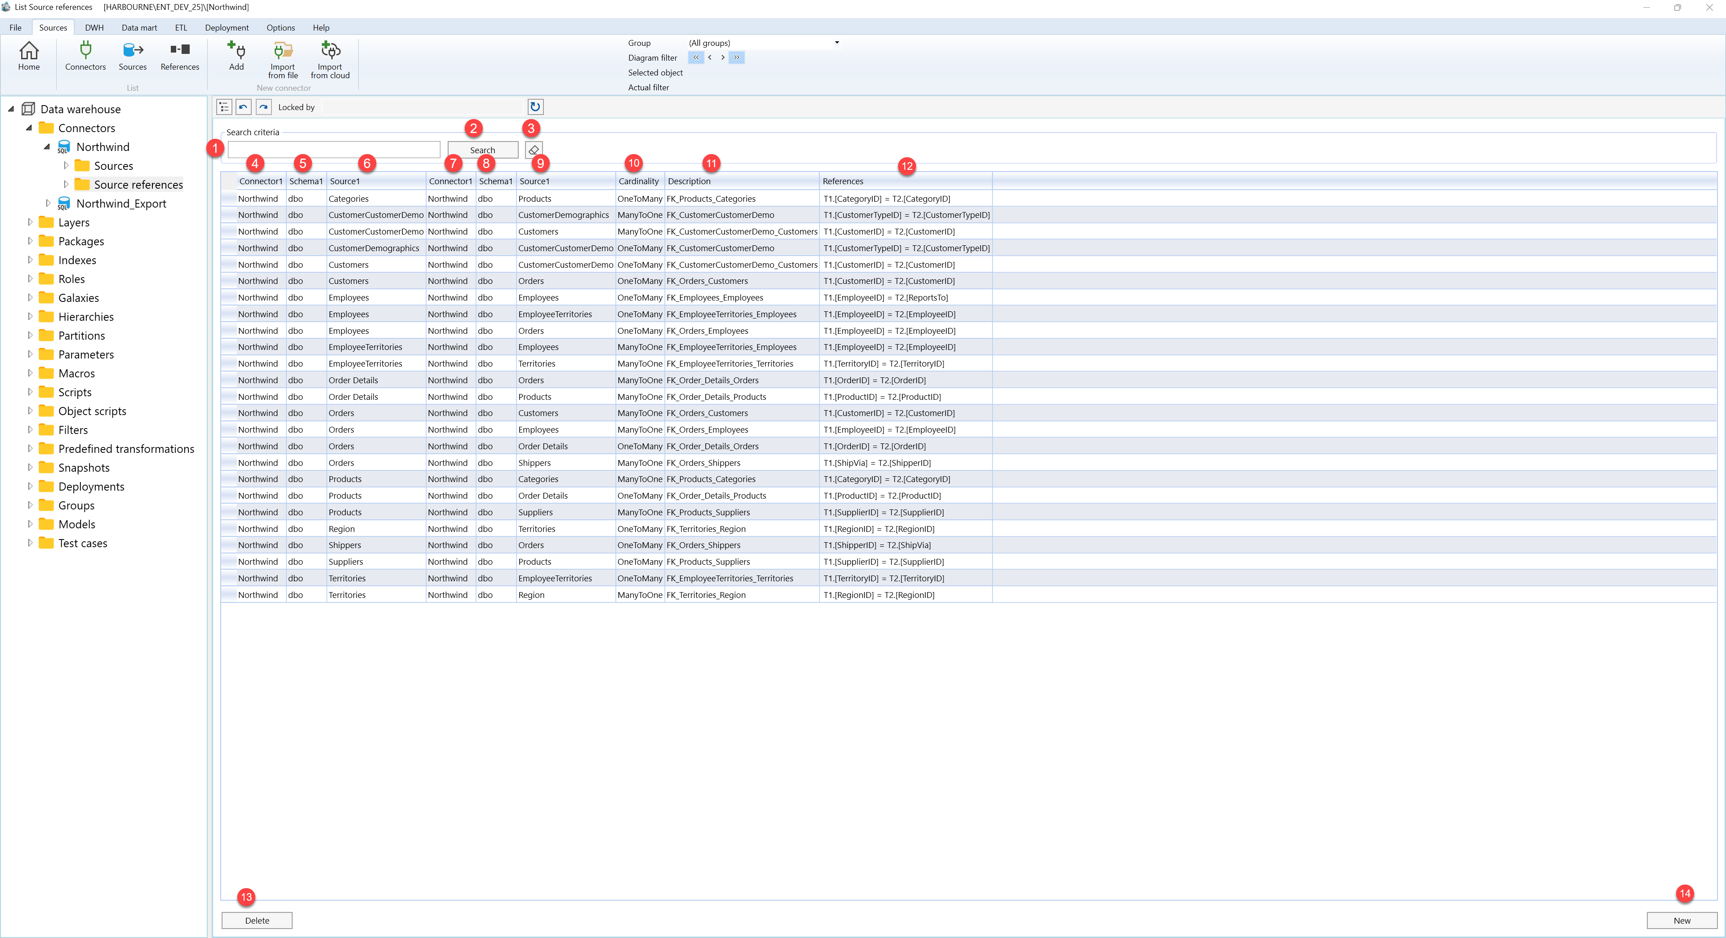Expand the Northwind_Export connector node

[48, 203]
